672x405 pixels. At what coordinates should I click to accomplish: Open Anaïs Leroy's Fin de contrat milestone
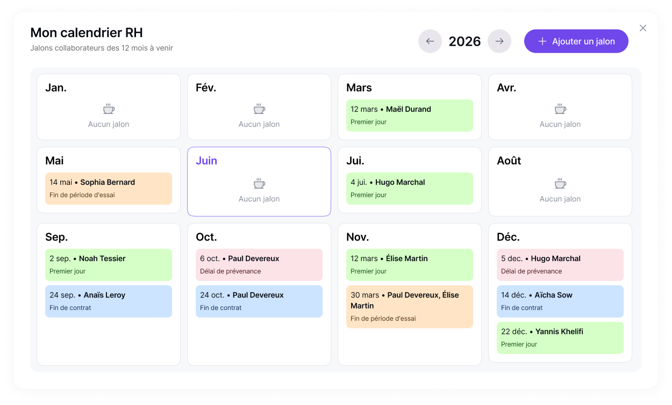pyautogui.click(x=109, y=301)
